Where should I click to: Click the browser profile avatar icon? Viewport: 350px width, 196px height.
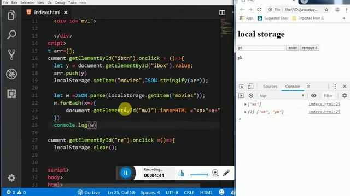pyautogui.click(x=337, y=10)
